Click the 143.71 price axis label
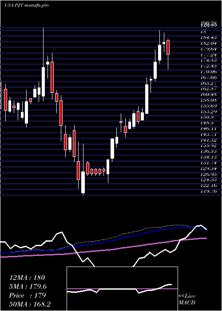222x311 pixels. tap(209, 135)
